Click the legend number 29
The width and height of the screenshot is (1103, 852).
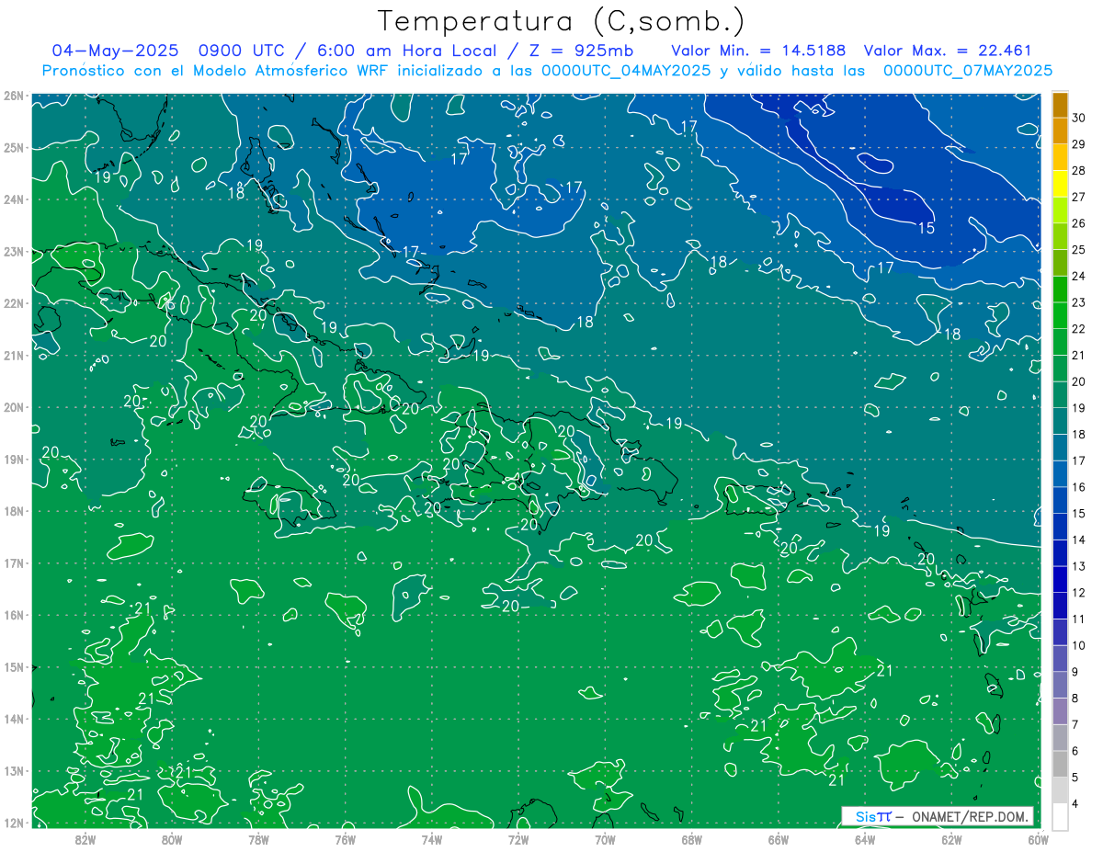(x=1078, y=144)
